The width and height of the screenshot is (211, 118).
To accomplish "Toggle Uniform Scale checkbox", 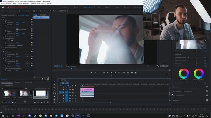I will [17, 29].
